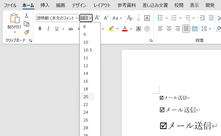Open the underline style dropdown arrow
The image size is (221, 136).
(x=63, y=29)
